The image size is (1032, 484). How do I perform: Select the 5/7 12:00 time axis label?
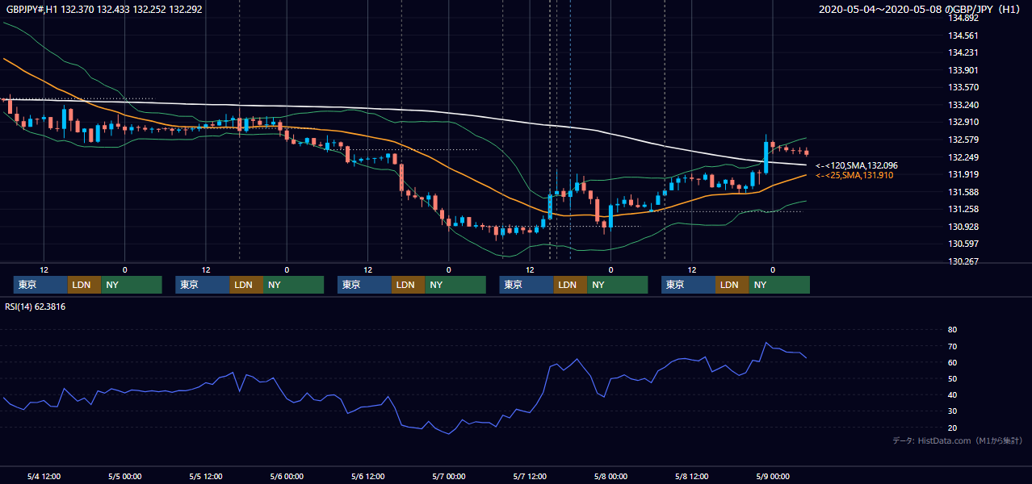click(x=530, y=476)
